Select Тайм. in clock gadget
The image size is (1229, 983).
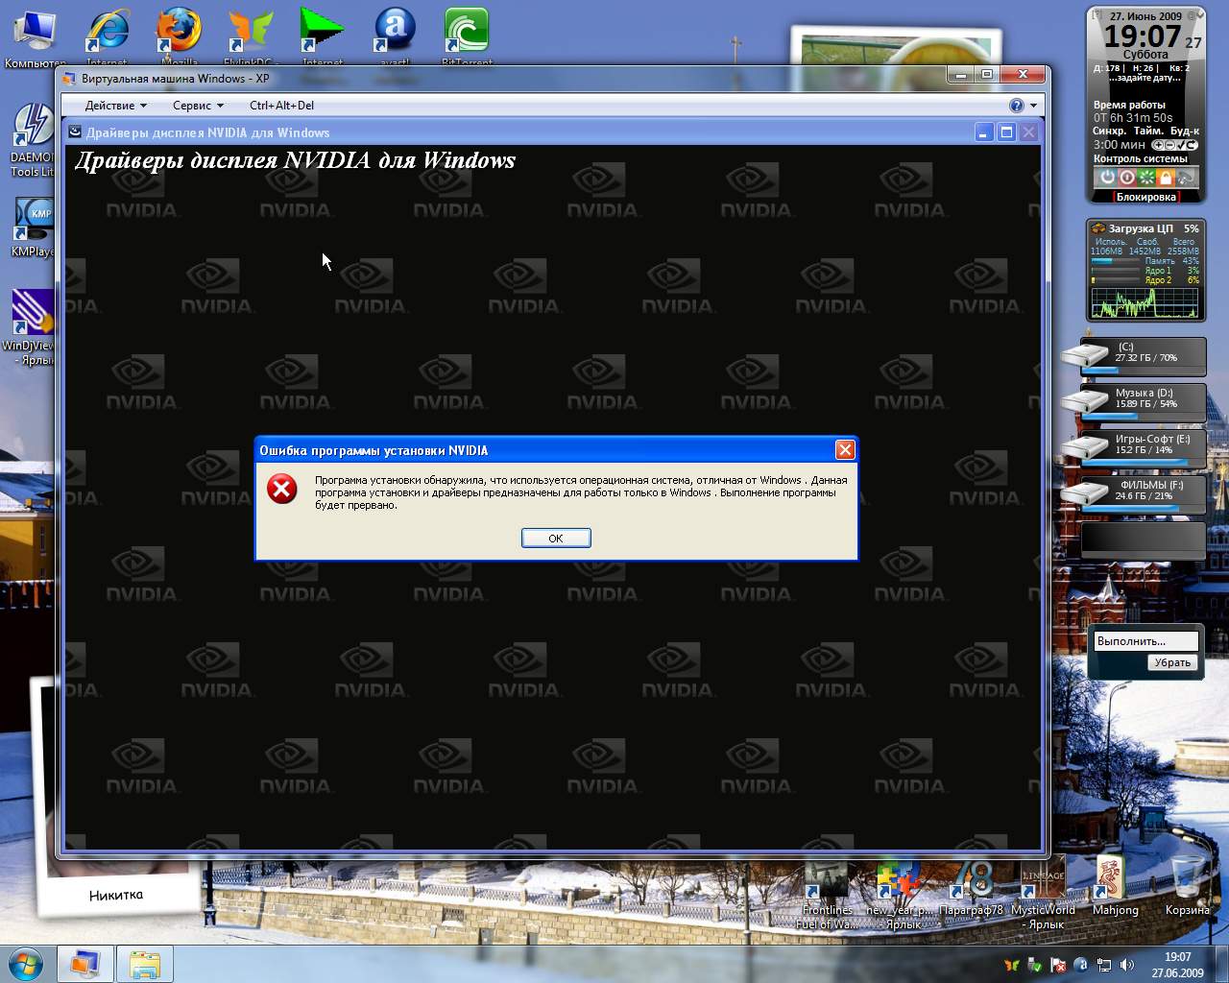coord(1148,131)
